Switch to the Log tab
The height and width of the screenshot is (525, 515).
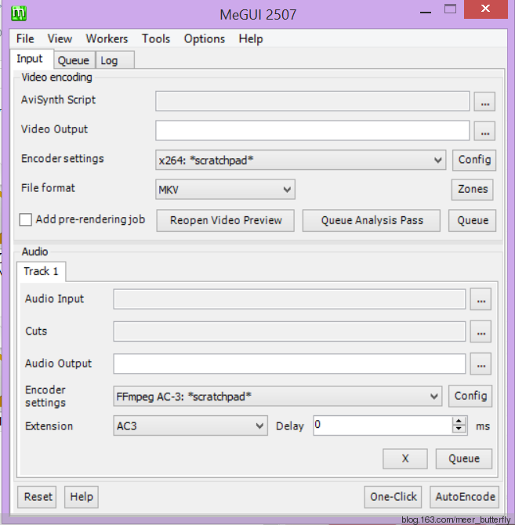tap(115, 60)
